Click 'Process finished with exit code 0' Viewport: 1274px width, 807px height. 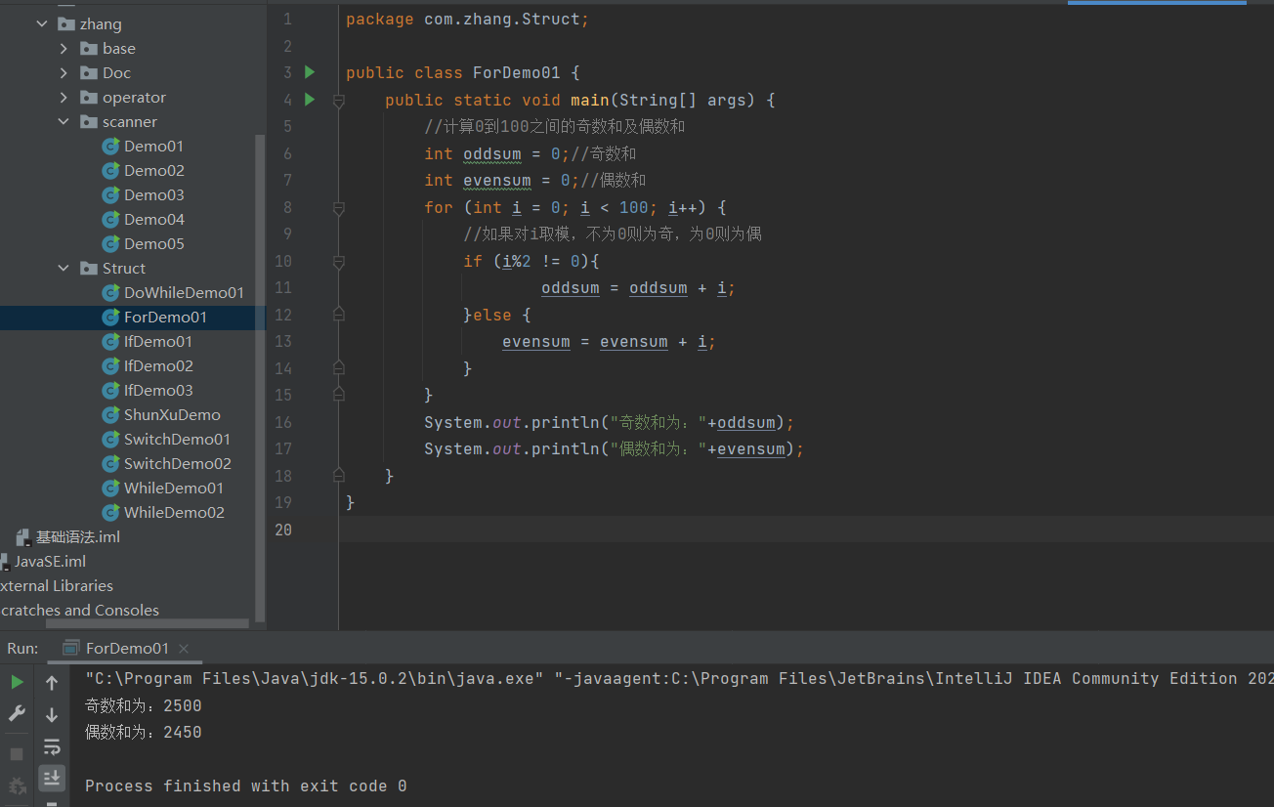(246, 786)
